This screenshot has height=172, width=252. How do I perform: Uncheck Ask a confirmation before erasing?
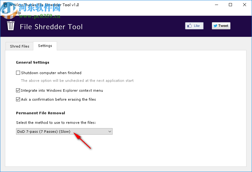18,99
